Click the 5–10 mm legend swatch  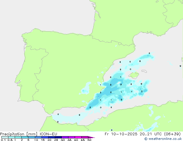31,137
